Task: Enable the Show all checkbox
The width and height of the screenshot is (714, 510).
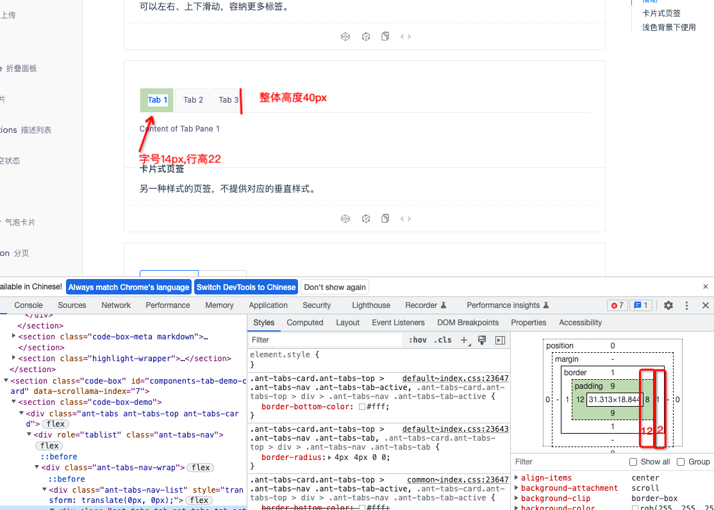Action: 633,462
